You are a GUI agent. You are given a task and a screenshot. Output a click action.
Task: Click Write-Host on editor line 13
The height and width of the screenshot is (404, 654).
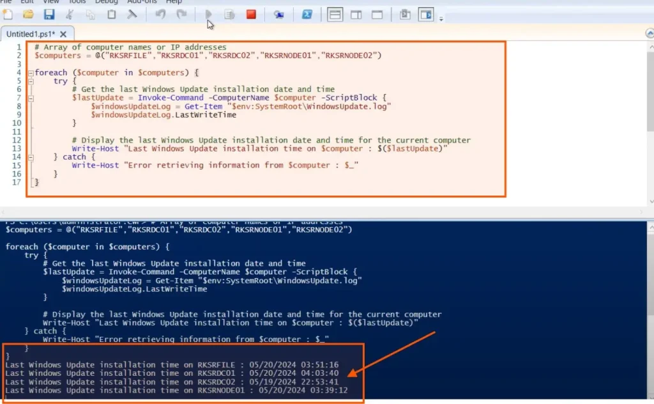[95, 148]
